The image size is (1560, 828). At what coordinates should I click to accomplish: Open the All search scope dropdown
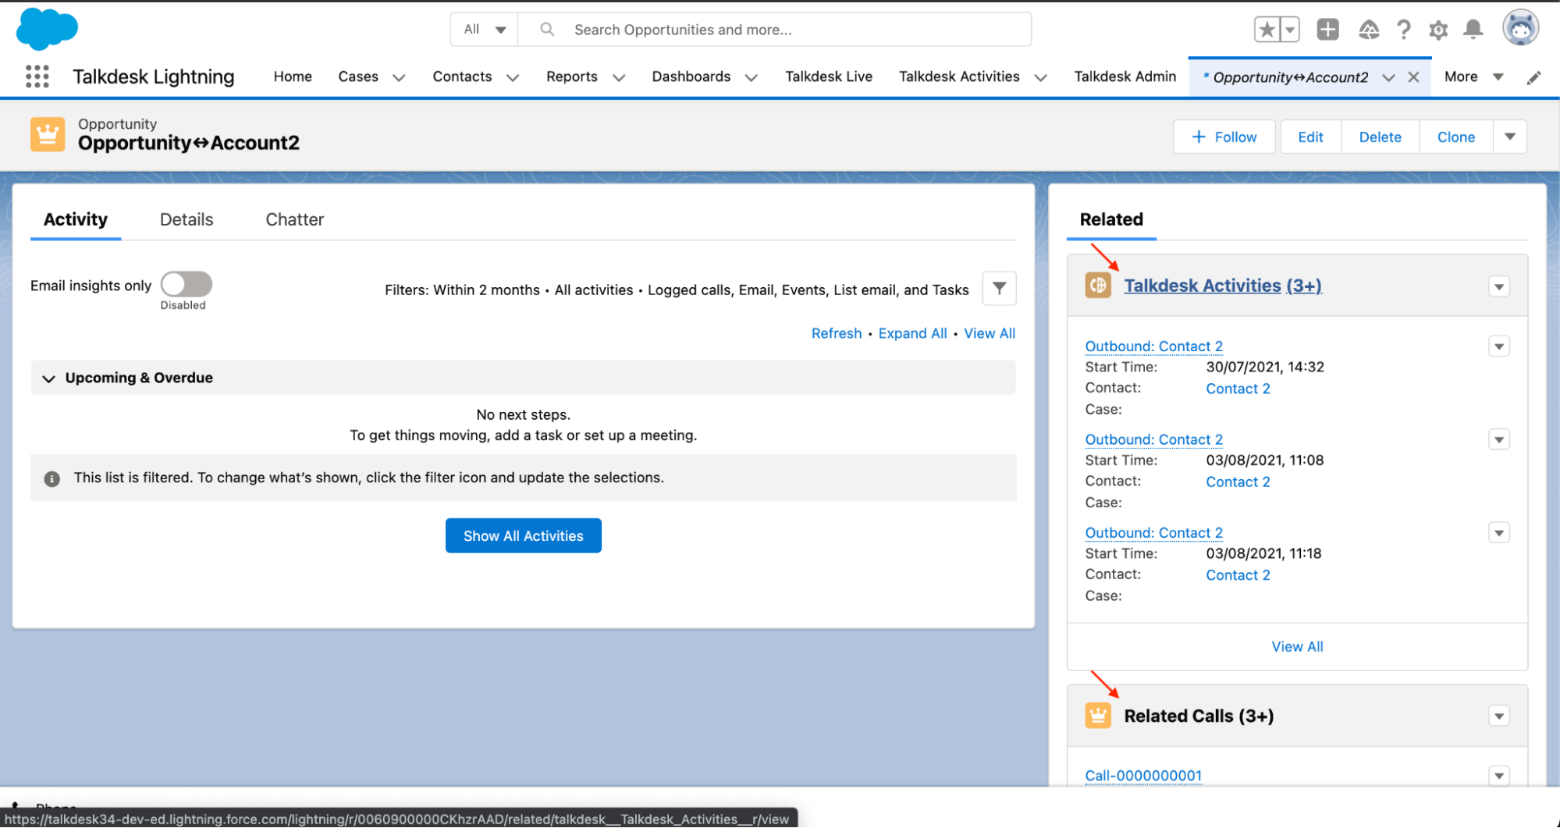pyautogui.click(x=485, y=30)
